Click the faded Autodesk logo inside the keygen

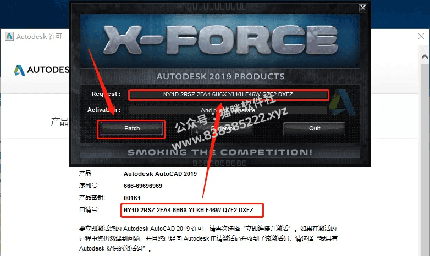click(x=342, y=103)
